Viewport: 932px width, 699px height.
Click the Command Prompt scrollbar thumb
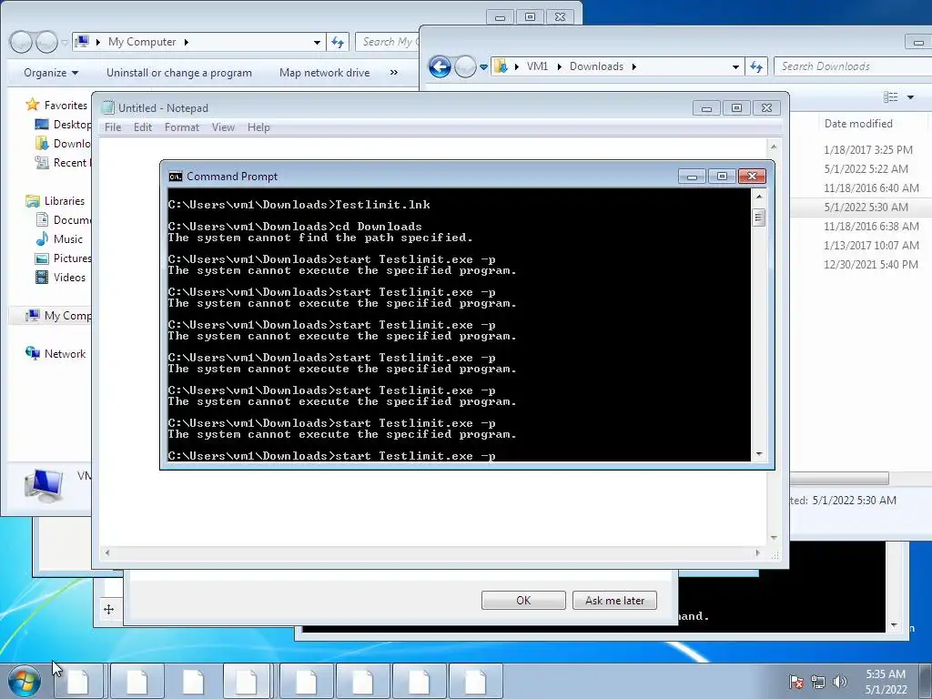(758, 218)
